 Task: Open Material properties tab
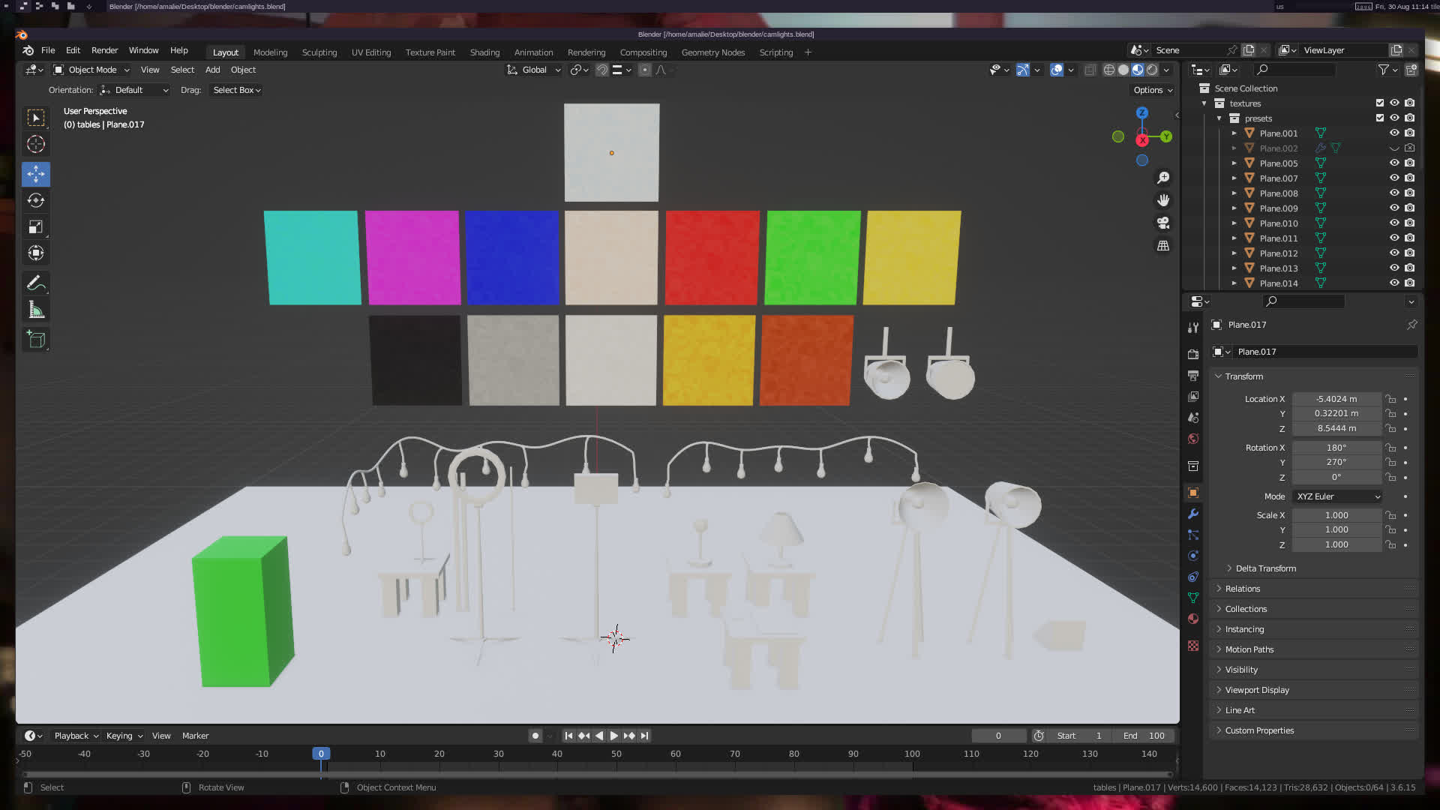tap(1193, 619)
